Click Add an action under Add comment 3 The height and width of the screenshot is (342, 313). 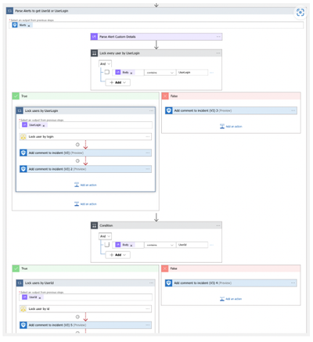tap(231, 127)
